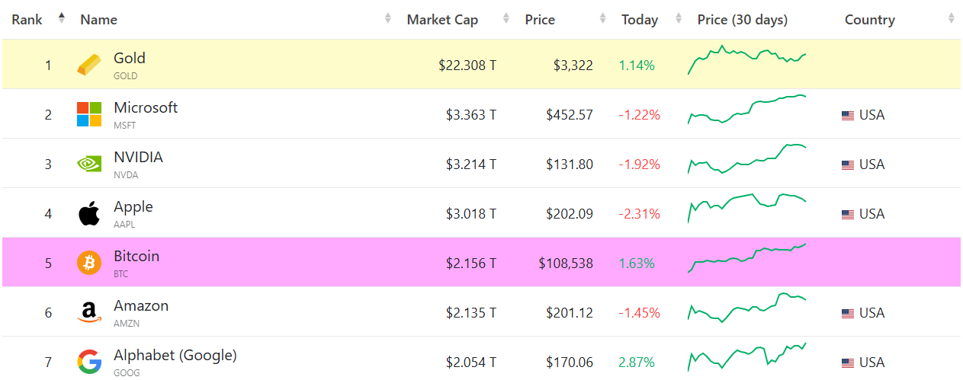Sort by Country column header
Screen dimensions: 963x380
(869, 20)
